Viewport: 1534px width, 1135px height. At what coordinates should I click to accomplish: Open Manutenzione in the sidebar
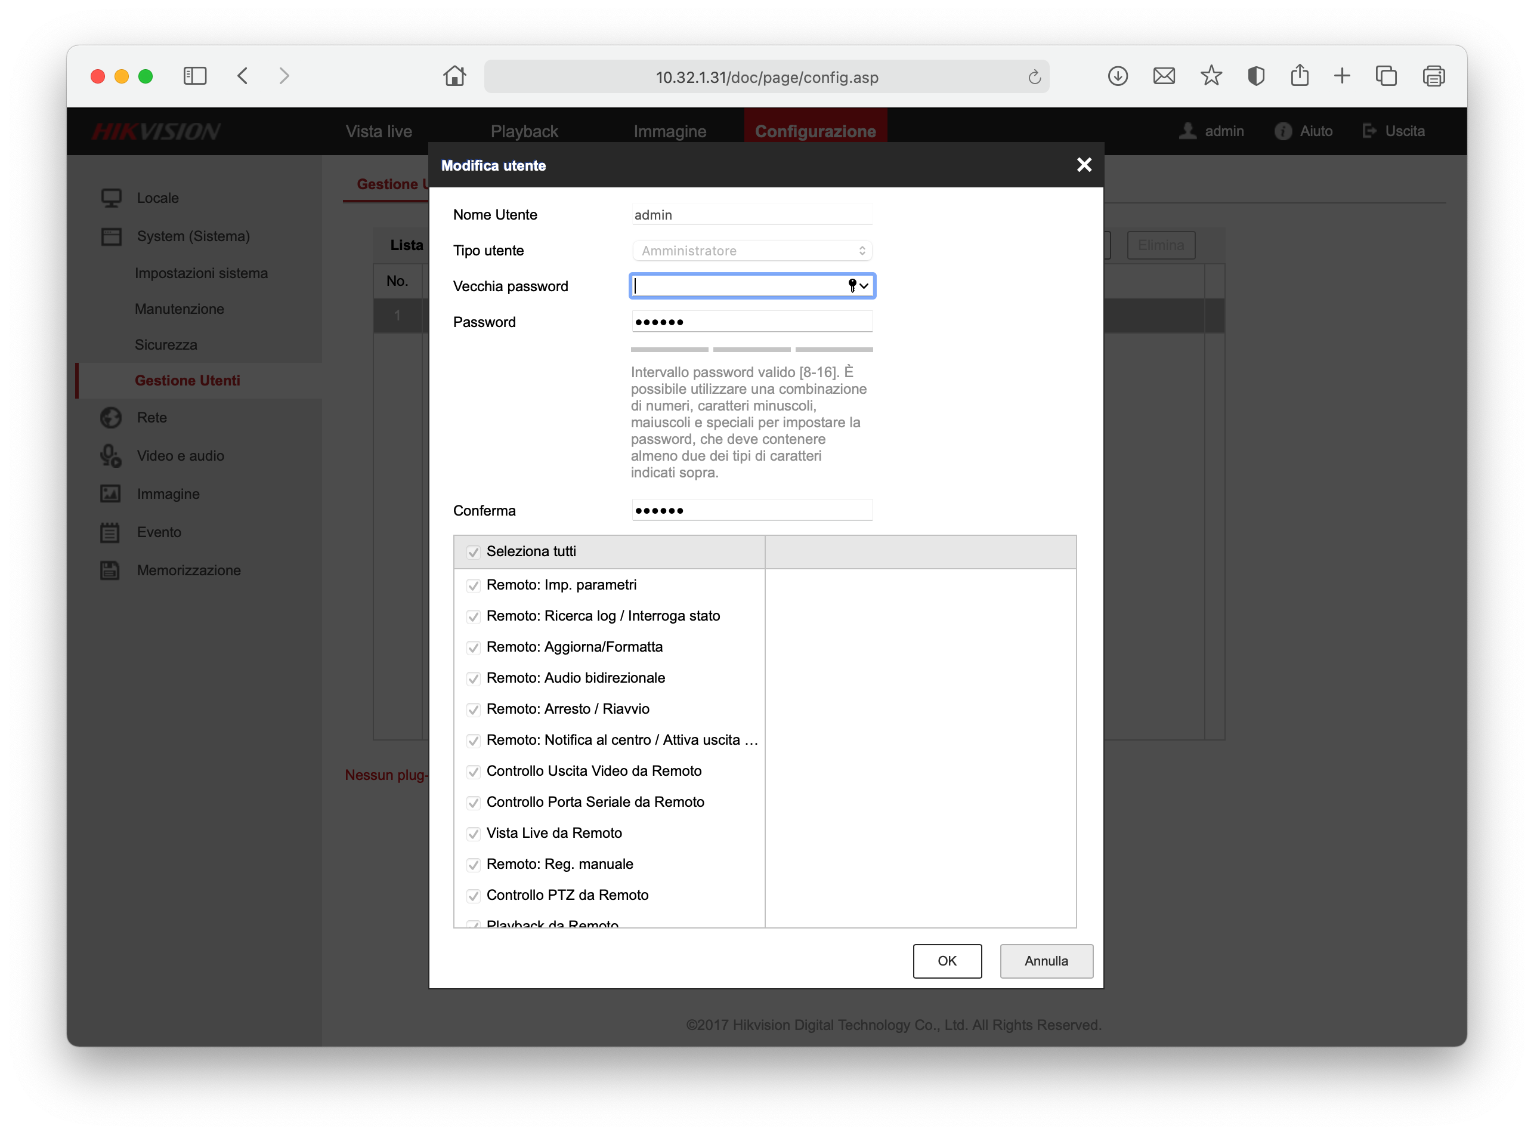pos(179,309)
